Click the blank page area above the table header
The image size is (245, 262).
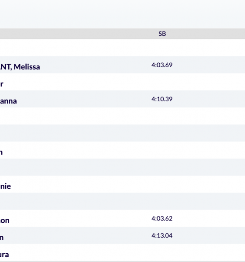122,14
